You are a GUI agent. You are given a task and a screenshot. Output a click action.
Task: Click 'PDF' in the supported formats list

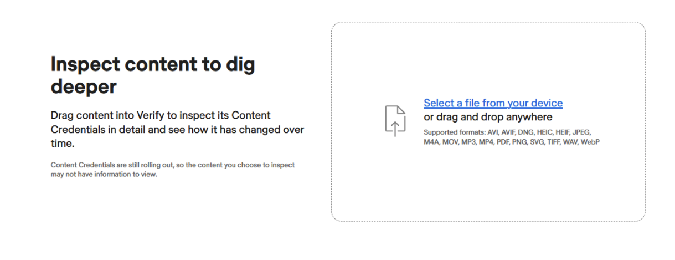click(x=503, y=142)
